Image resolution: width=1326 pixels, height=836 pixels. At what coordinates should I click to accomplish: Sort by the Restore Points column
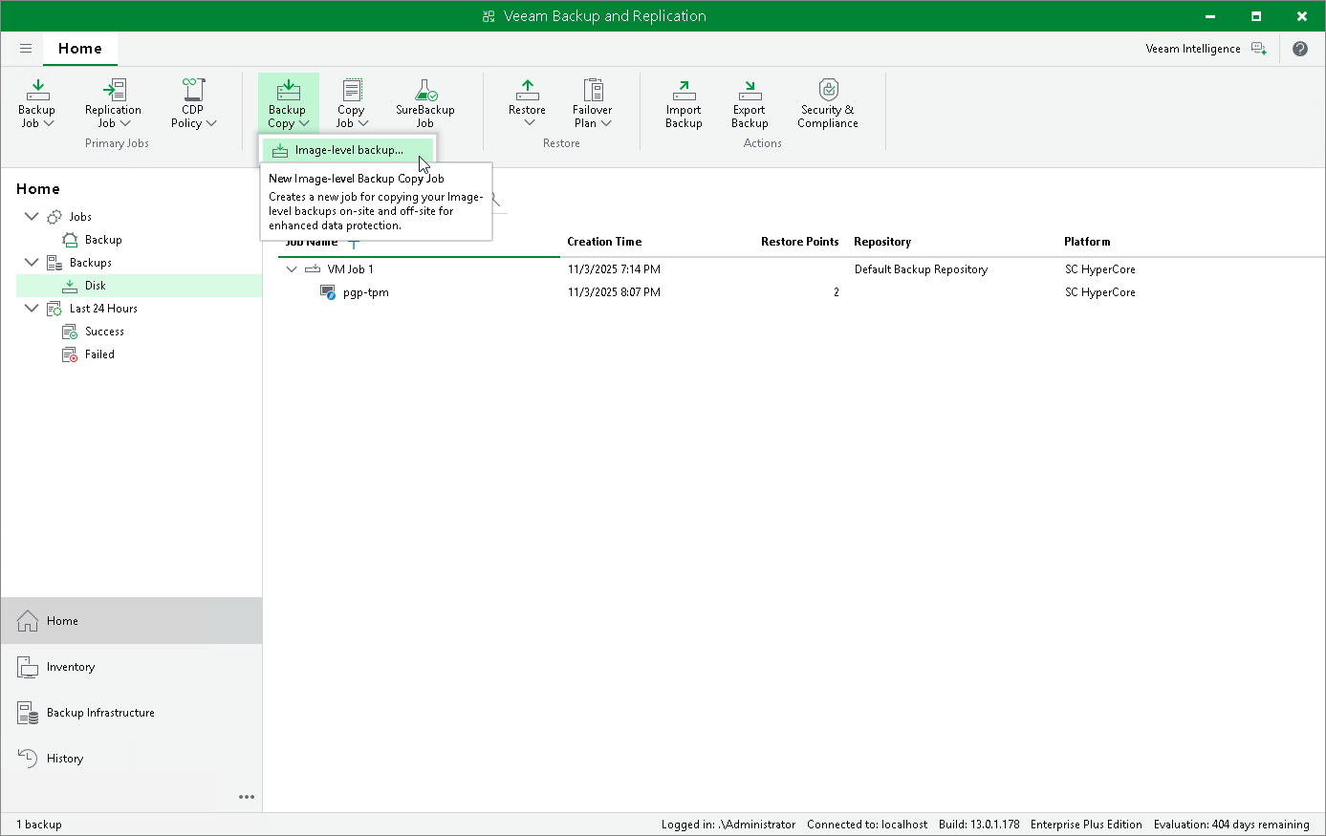pyautogui.click(x=799, y=242)
